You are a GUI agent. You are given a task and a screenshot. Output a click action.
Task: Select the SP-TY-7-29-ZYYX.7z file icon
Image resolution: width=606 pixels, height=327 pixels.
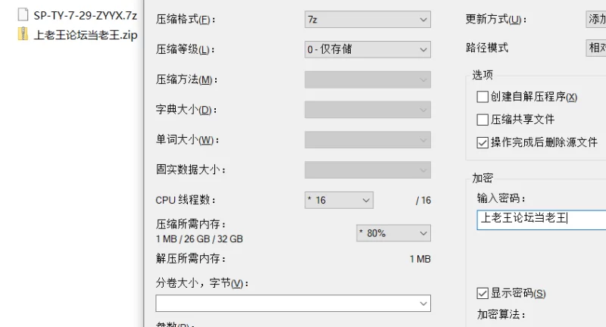tap(23, 15)
